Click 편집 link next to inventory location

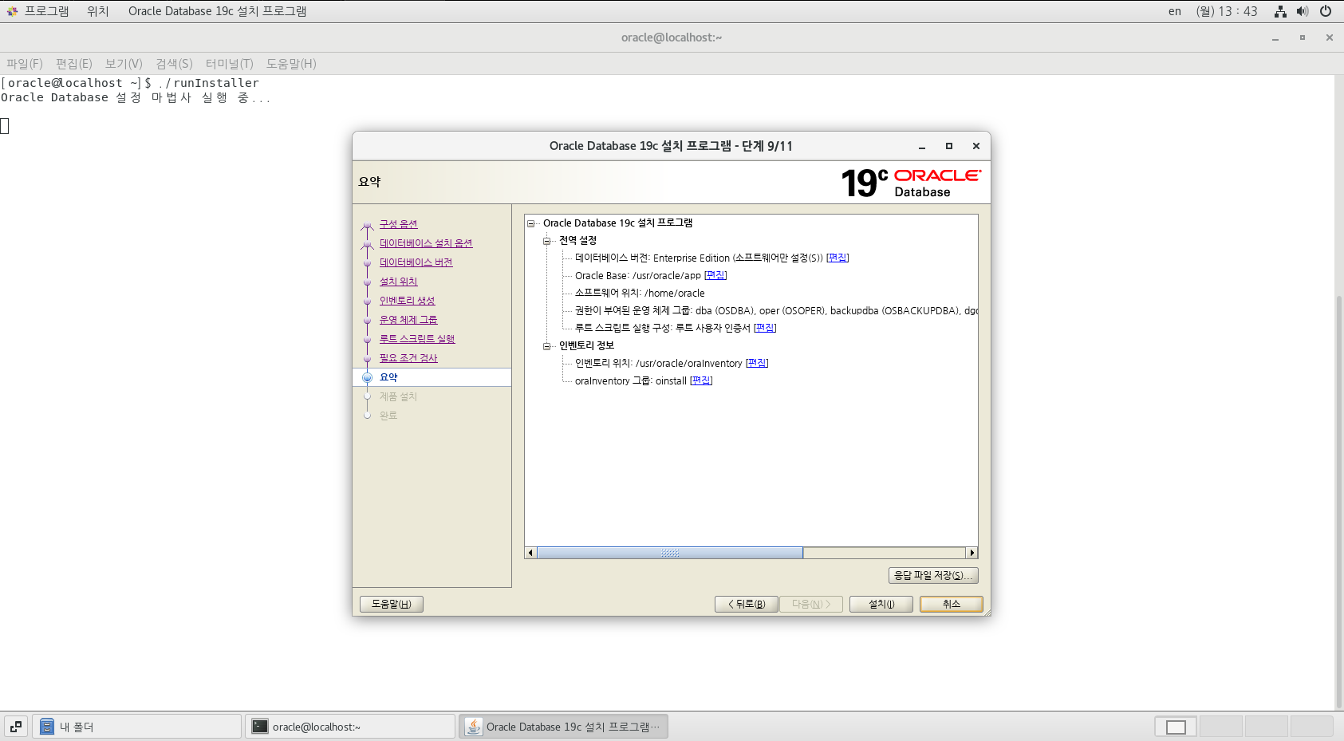coord(757,363)
